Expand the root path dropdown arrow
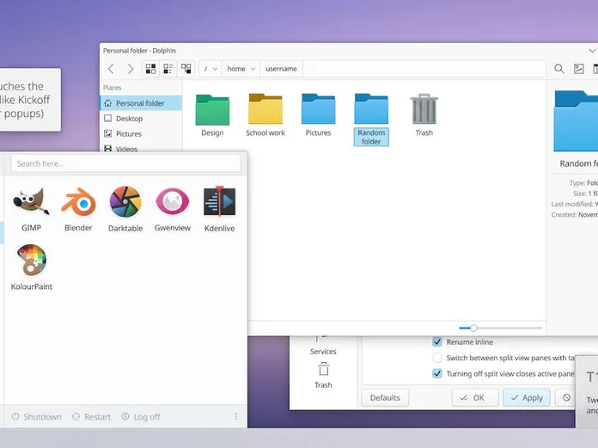The width and height of the screenshot is (598, 448). coord(215,69)
